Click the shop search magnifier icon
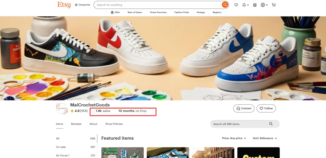The height and width of the screenshot is (158, 326). point(271,124)
